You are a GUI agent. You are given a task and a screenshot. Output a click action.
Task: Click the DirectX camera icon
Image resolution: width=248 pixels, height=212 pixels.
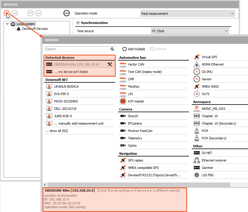(x=123, y=116)
